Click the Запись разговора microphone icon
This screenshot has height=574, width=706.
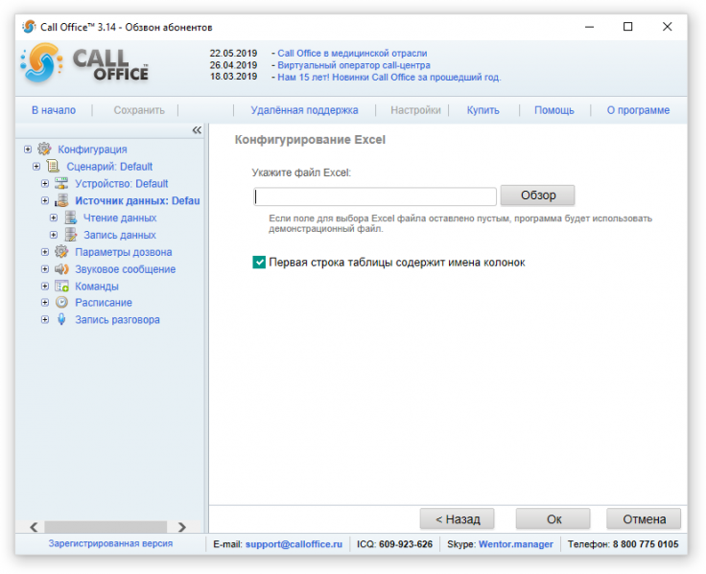tap(61, 319)
